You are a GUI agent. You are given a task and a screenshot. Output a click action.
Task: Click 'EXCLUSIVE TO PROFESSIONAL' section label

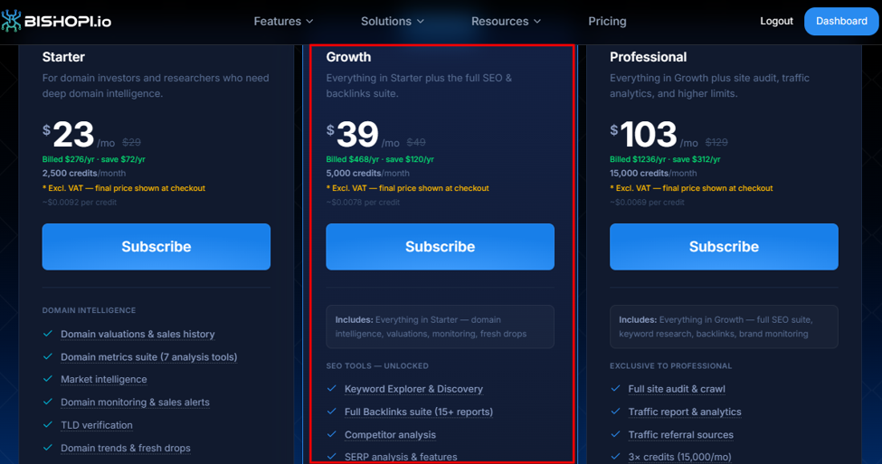(x=671, y=365)
